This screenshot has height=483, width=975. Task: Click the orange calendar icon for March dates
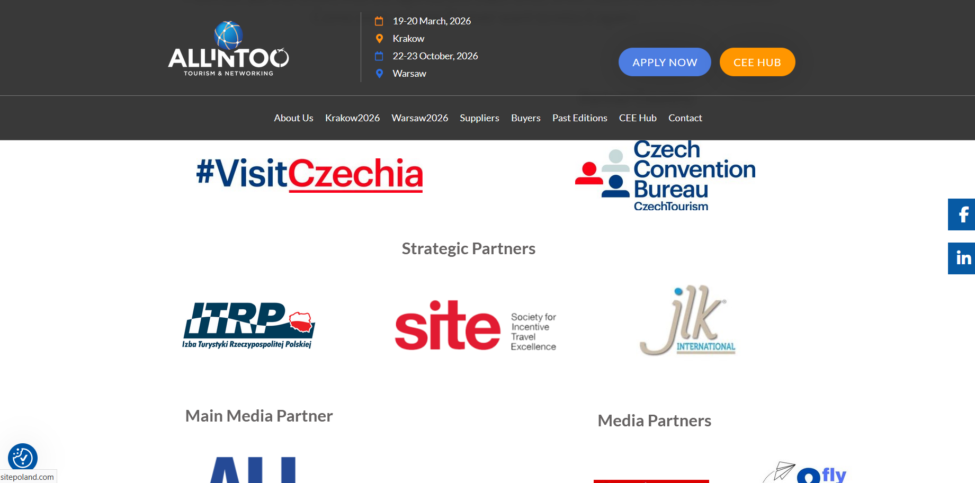point(379,21)
